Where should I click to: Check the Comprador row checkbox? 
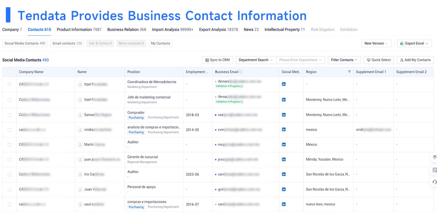(10, 115)
